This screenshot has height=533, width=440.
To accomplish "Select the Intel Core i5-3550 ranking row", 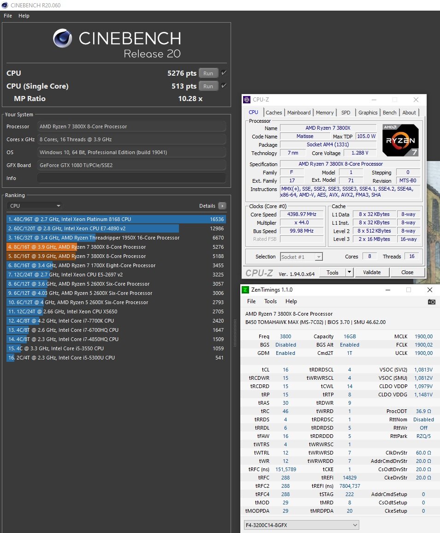I will tap(116, 348).
